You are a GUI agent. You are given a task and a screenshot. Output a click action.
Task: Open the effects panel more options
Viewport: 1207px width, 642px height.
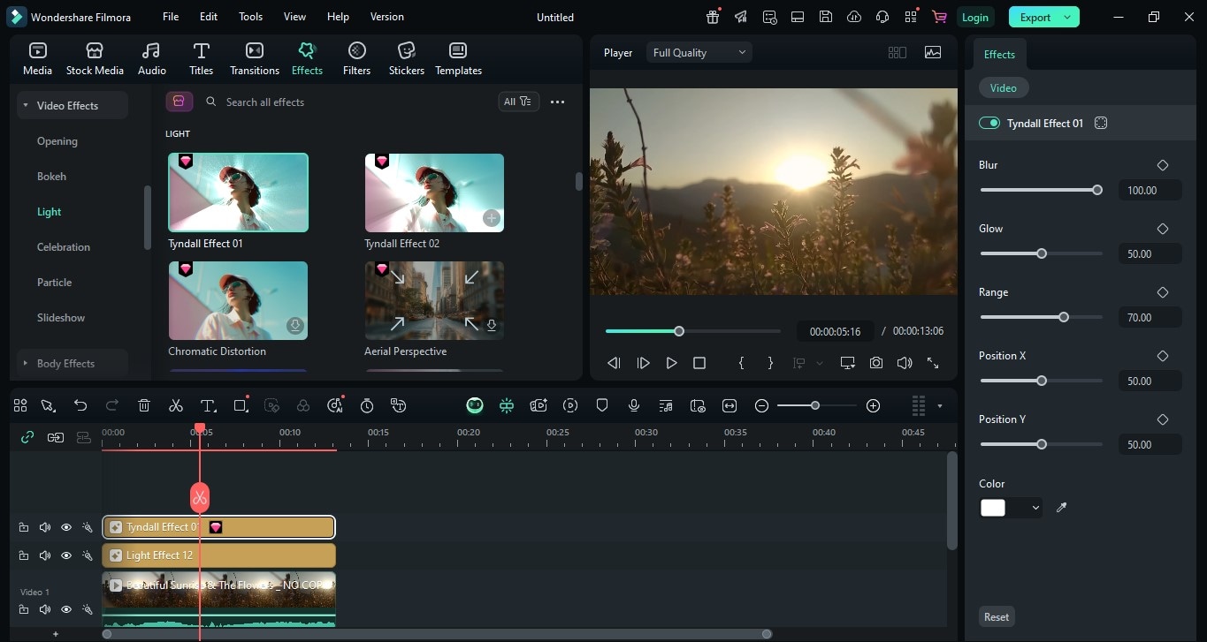[557, 102]
